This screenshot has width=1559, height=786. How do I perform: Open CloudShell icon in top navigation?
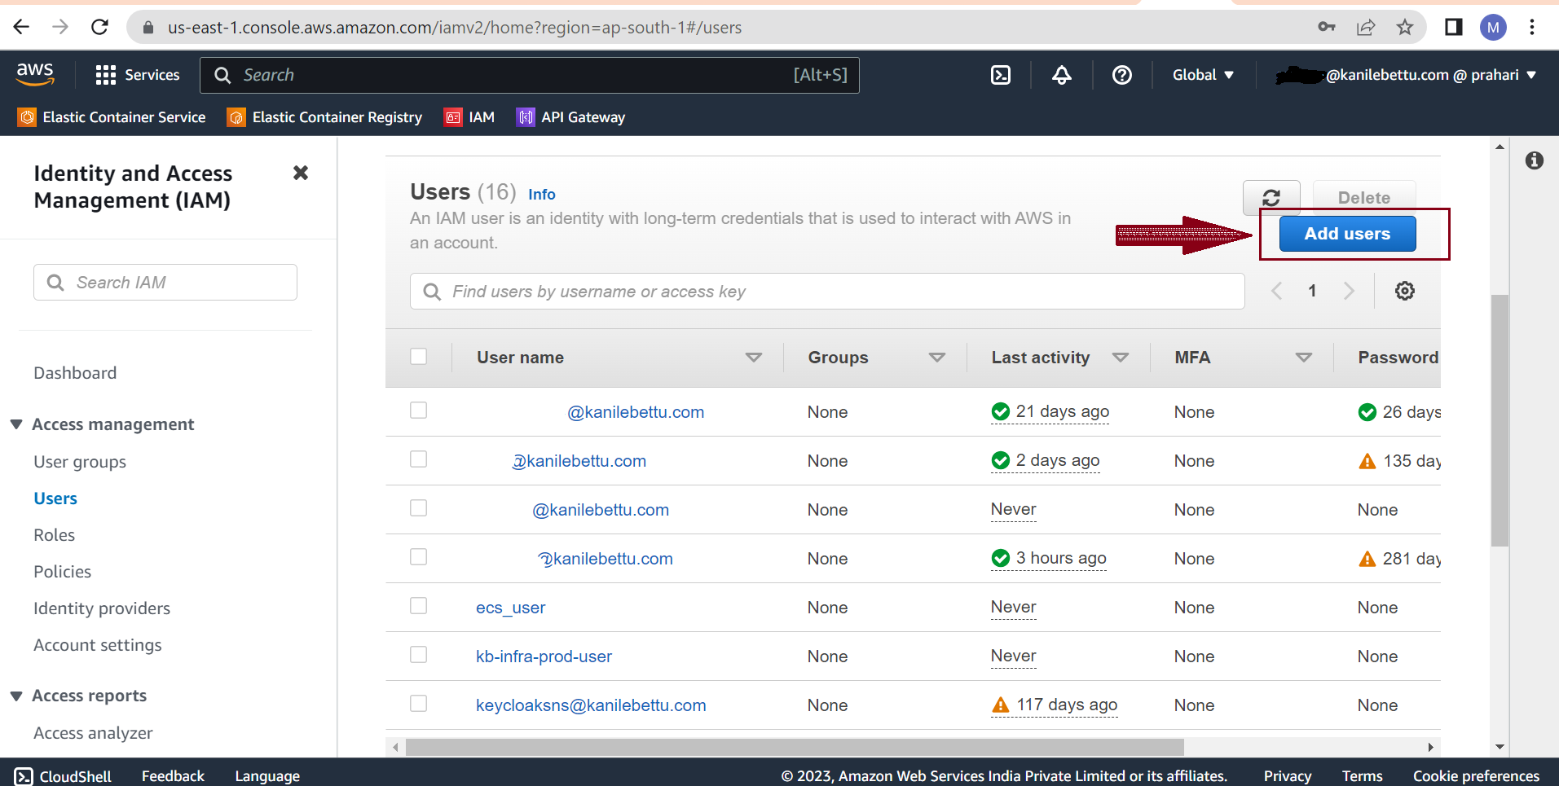coord(1000,75)
